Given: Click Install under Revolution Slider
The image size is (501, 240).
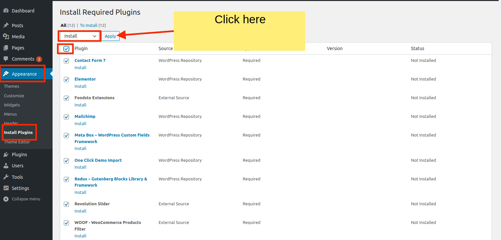Looking at the screenshot, I should [x=80, y=211].
